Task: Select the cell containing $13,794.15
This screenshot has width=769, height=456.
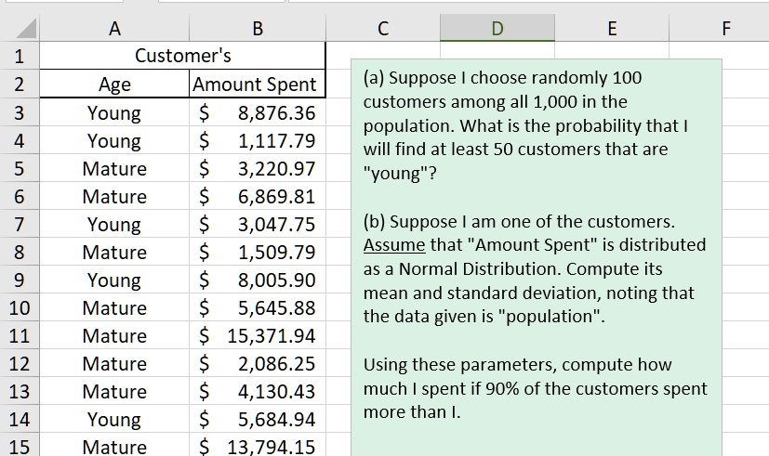Action: click(257, 447)
